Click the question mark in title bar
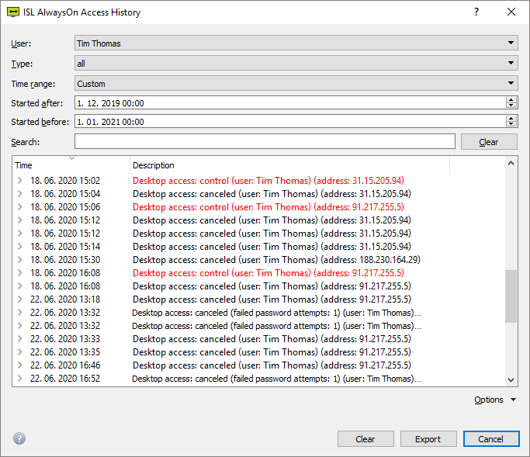 point(476,12)
